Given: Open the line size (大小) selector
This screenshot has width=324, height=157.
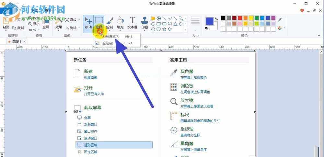Looking at the screenshot, I should click(x=195, y=24).
